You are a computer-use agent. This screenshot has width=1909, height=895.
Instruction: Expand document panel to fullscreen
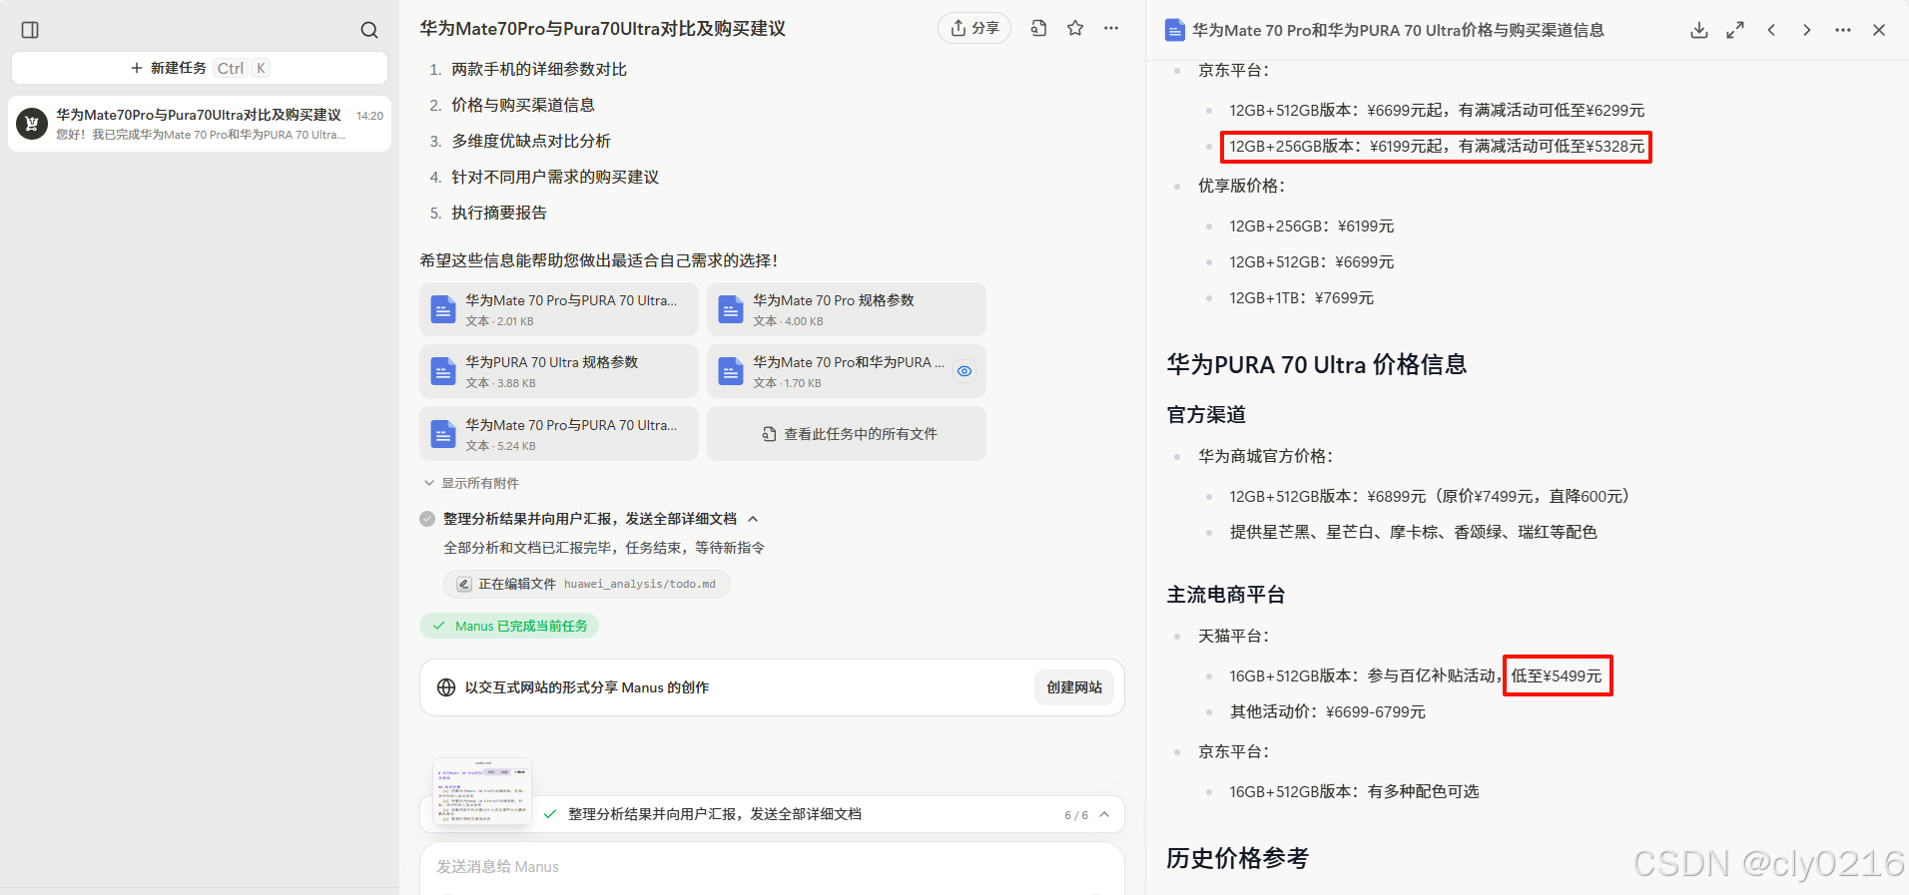click(1735, 30)
